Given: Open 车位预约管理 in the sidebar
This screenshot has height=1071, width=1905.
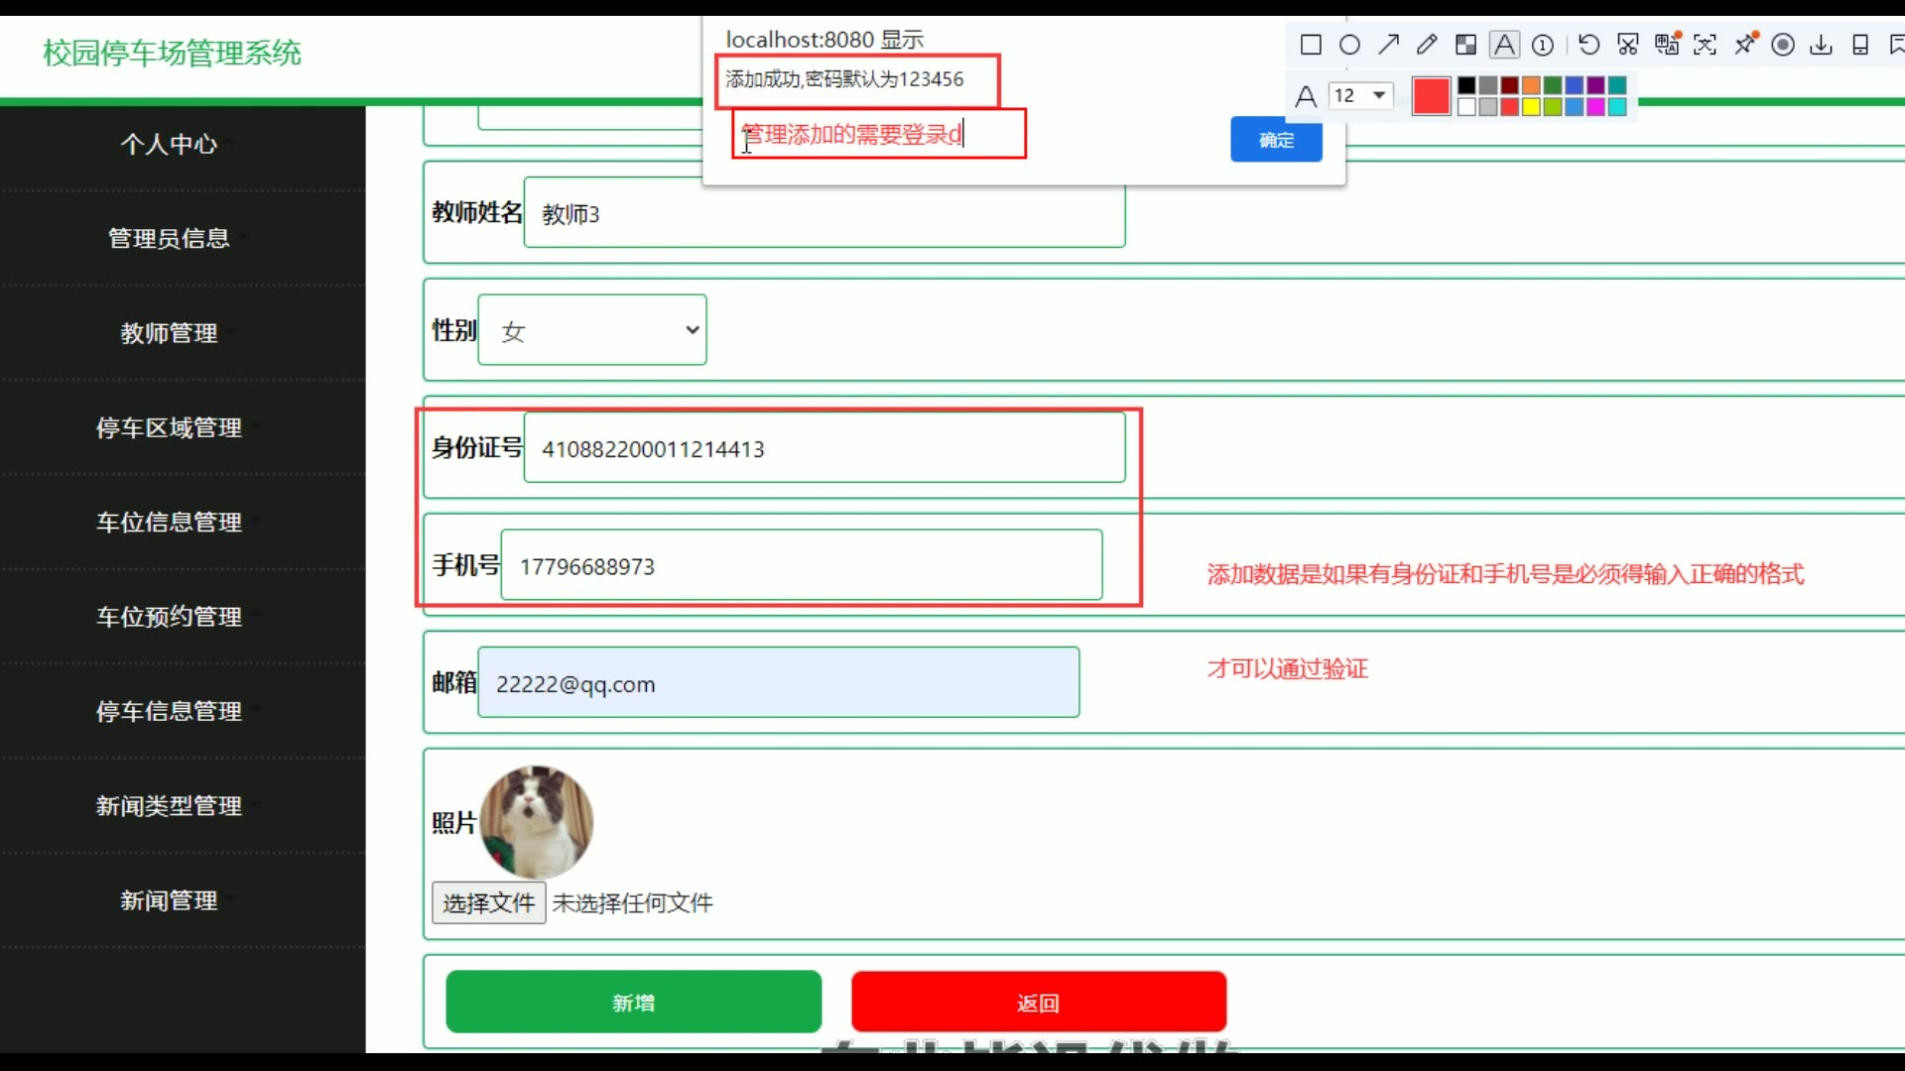Looking at the screenshot, I should click(x=169, y=617).
